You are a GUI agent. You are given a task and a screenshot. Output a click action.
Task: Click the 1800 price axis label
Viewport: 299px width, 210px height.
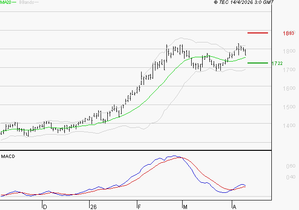pos(289,51)
